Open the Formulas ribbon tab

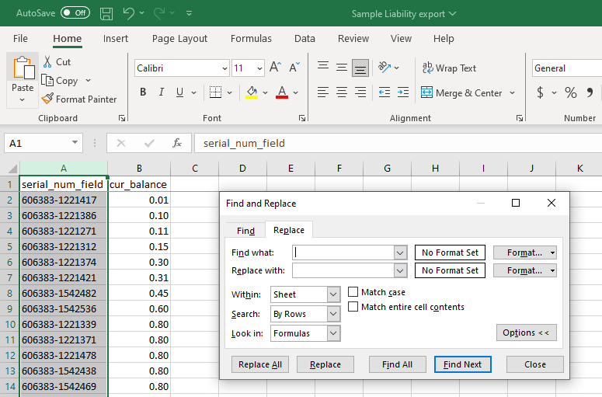tap(251, 38)
